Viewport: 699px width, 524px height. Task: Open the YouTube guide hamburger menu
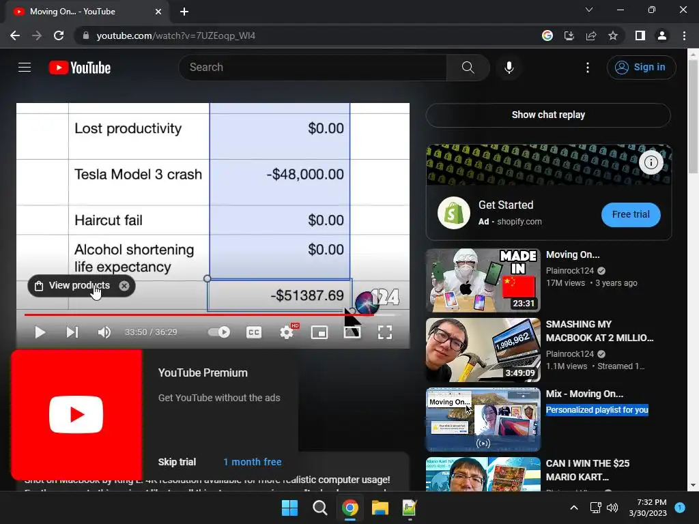[x=25, y=68]
